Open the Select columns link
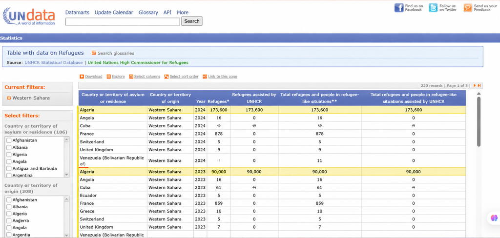 tap(147, 77)
